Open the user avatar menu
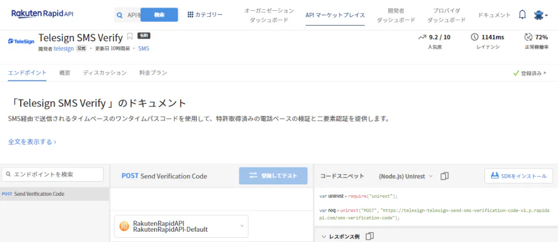The image size is (558, 242). click(541, 15)
